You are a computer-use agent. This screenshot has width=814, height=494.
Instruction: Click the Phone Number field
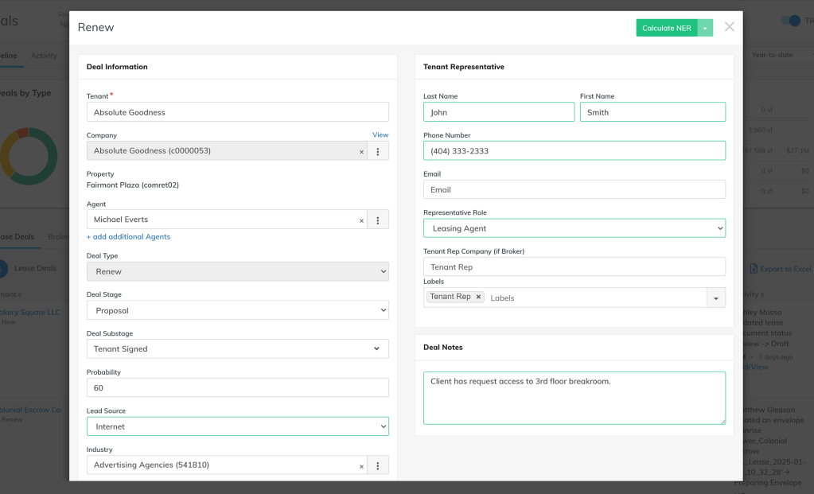pyautogui.click(x=574, y=151)
